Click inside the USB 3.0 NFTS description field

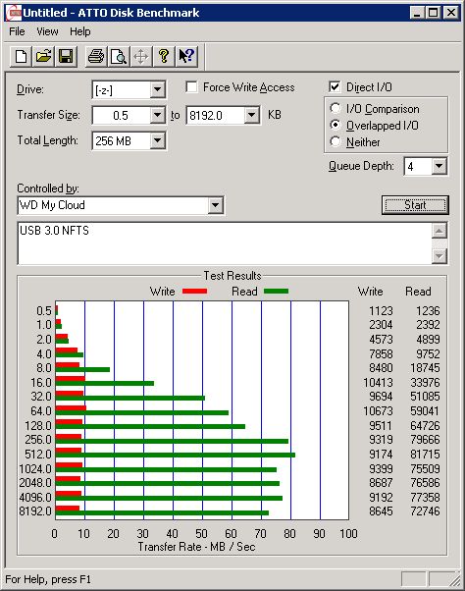pyautogui.click(x=225, y=243)
